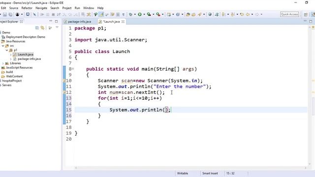Click the External Tools run icon
Viewport: 315px width, 177px height.
[x=158, y=14]
